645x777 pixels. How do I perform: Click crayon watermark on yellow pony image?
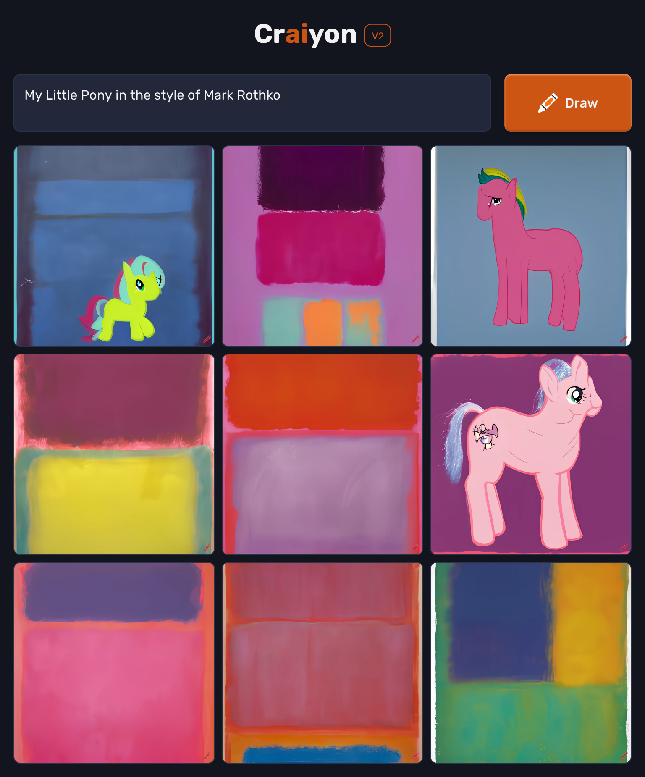[207, 339]
